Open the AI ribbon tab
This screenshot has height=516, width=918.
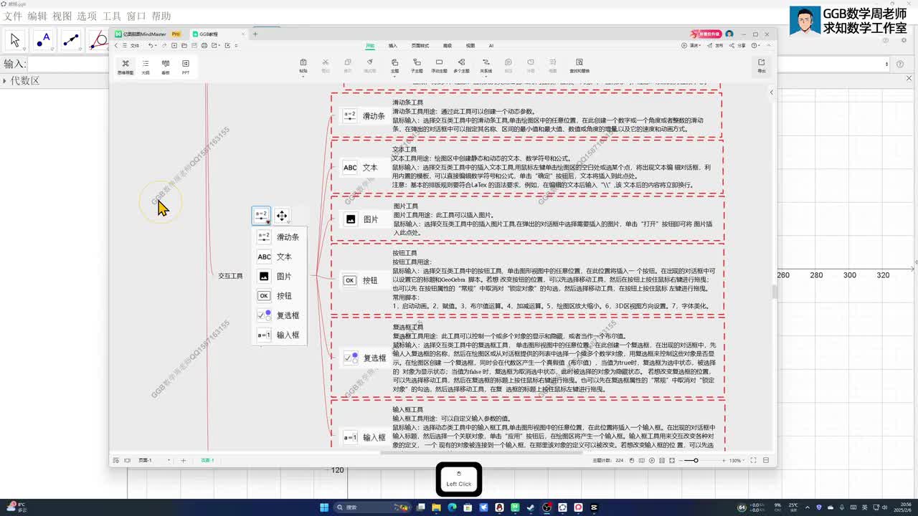[491, 46]
